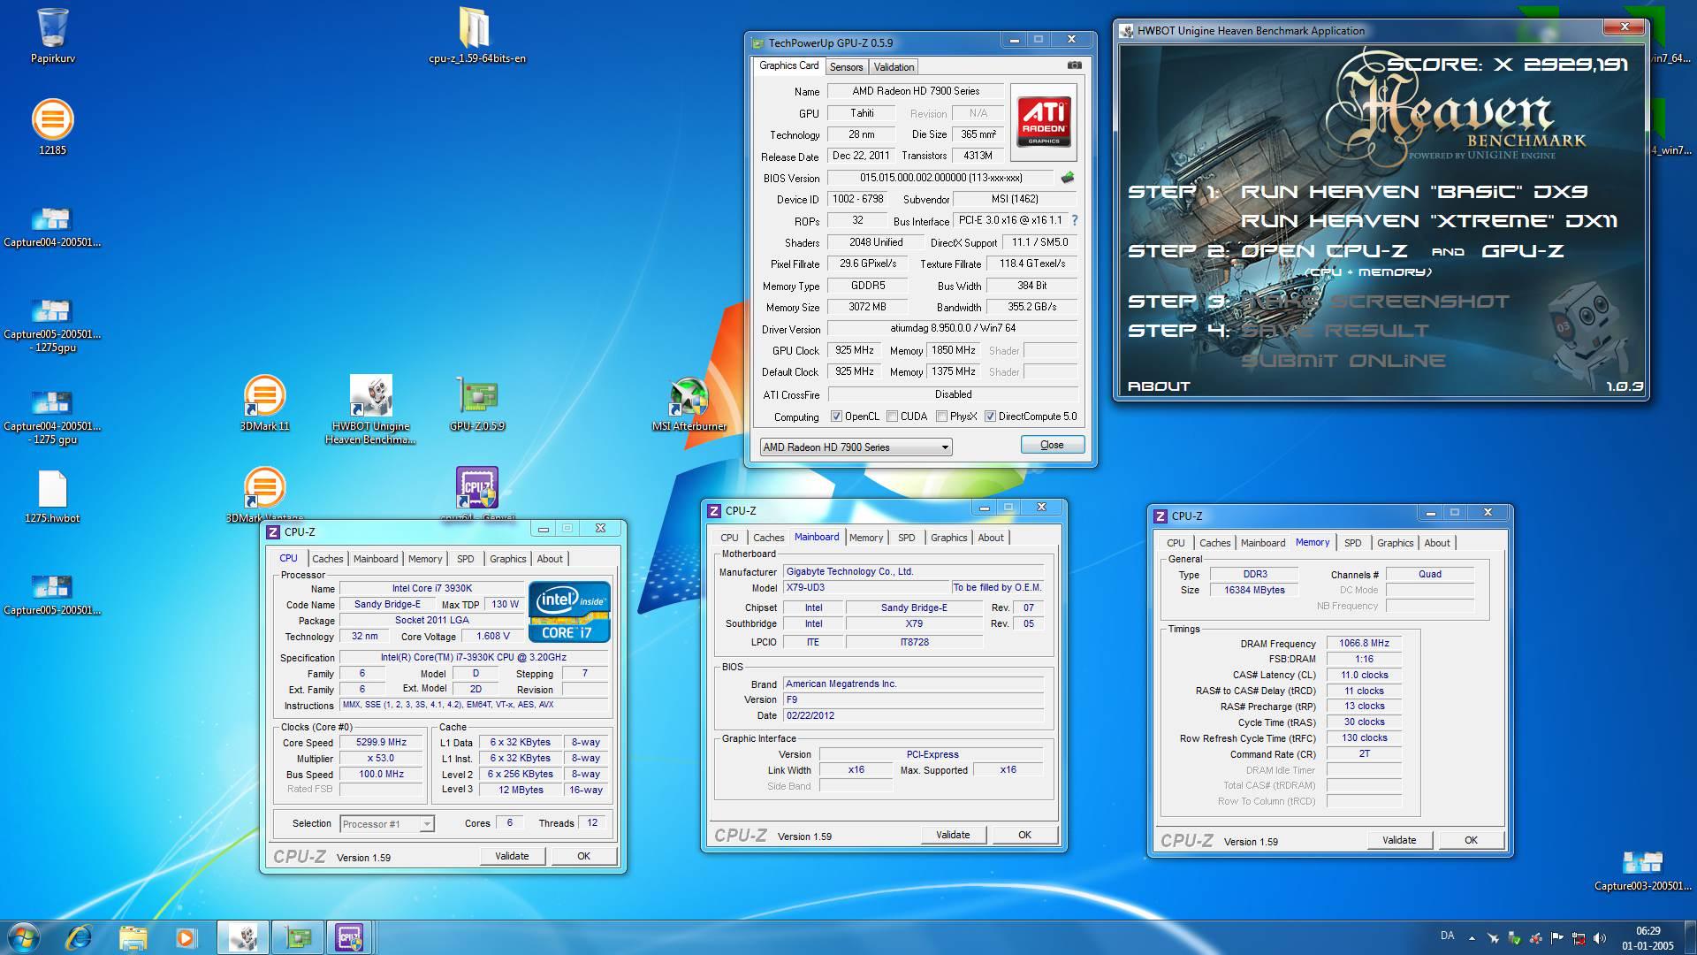Select the 1275.hwbot file on the desktop

point(53,496)
